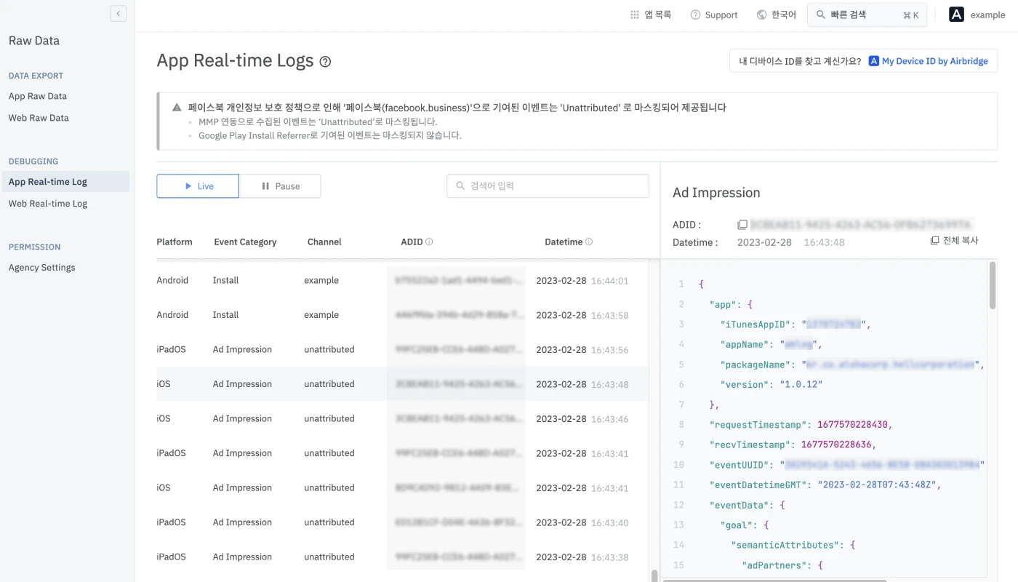Click the log table vertical scrollbar

pos(654,575)
